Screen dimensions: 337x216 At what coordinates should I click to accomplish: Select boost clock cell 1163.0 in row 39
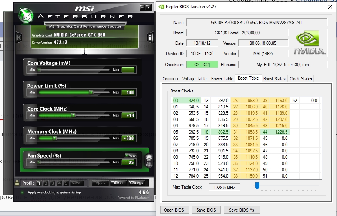tap(280, 101)
